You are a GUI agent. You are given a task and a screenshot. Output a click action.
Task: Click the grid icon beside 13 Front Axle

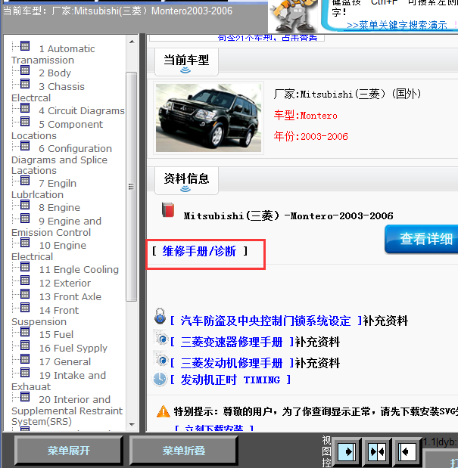[25, 294]
